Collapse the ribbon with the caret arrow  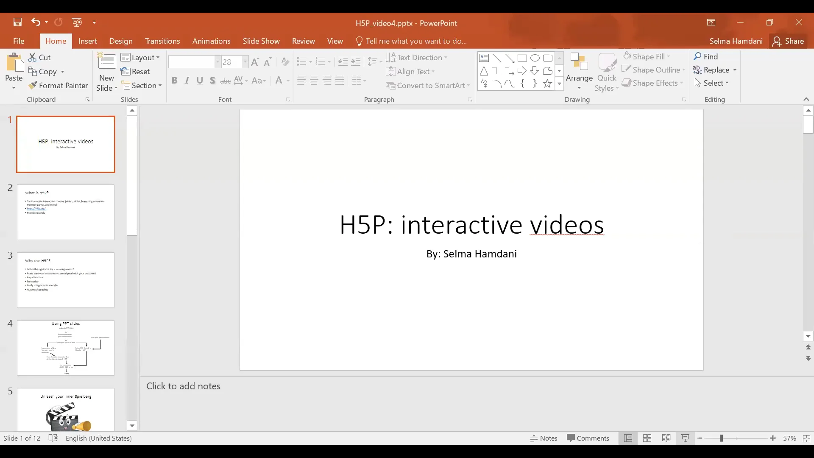(x=806, y=99)
